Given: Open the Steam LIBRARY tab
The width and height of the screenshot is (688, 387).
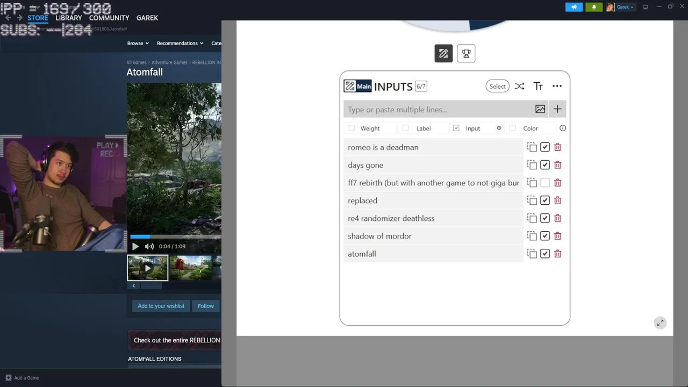Looking at the screenshot, I should (69, 18).
